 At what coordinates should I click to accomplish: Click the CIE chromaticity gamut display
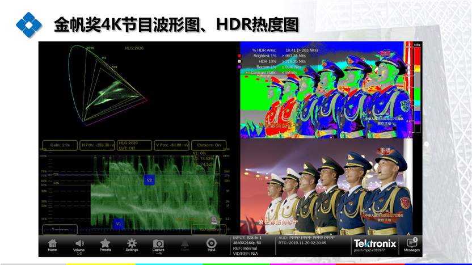108,85
